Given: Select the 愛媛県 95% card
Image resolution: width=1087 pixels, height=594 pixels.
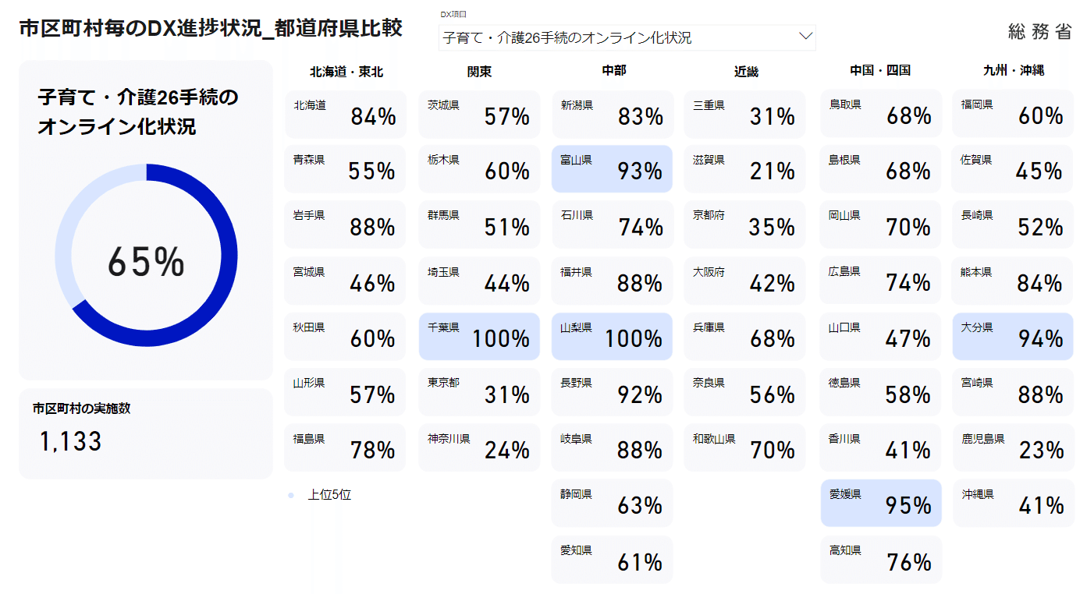Looking at the screenshot, I should click(881, 503).
